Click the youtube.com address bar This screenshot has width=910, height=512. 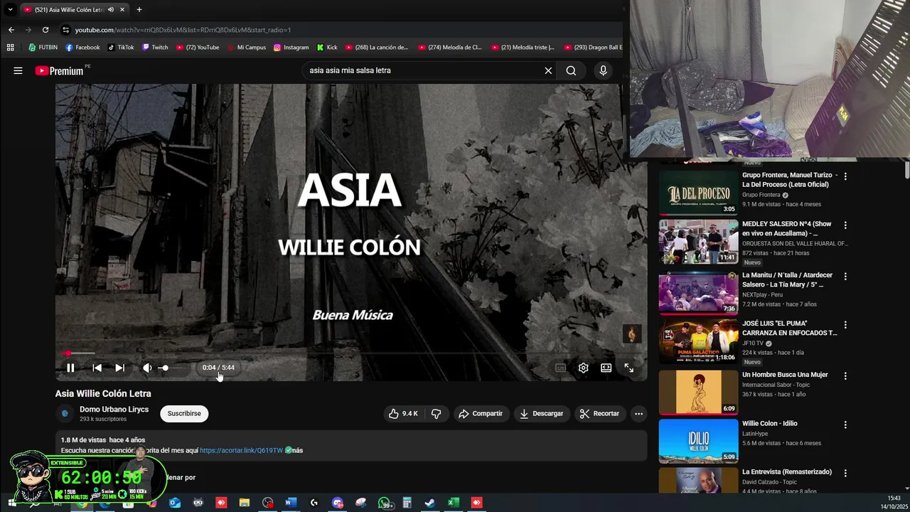341,30
